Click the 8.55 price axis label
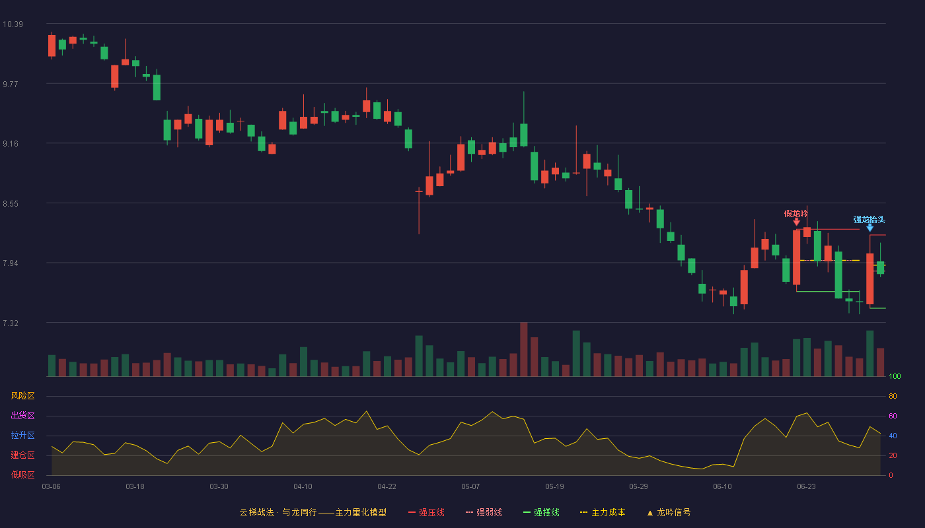Image resolution: width=925 pixels, height=528 pixels. tap(11, 204)
